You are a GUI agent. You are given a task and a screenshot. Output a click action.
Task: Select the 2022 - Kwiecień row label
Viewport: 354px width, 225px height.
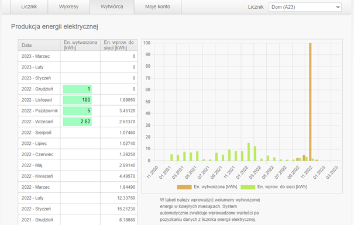37,176
